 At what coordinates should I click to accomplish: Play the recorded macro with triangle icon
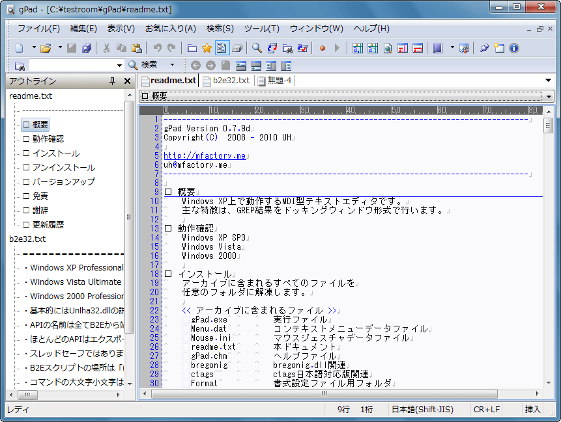337,48
